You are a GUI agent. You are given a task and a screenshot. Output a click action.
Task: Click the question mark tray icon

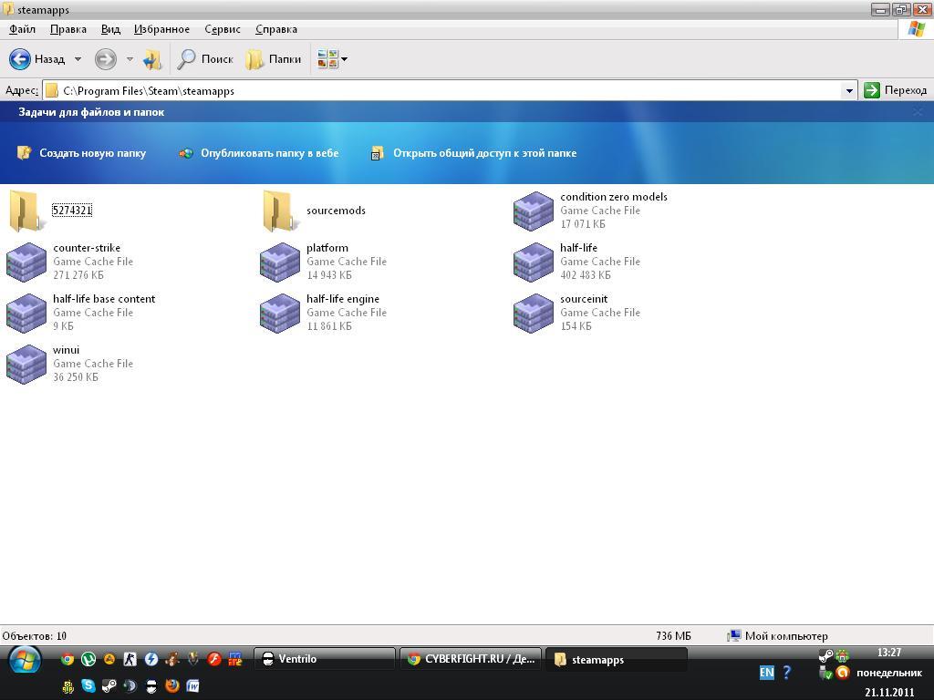(x=787, y=673)
